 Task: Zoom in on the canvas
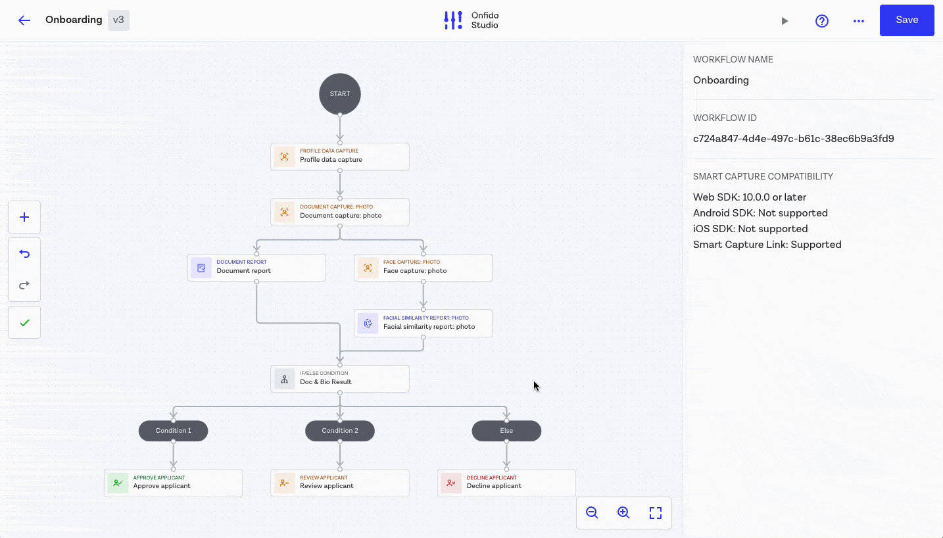(x=623, y=513)
